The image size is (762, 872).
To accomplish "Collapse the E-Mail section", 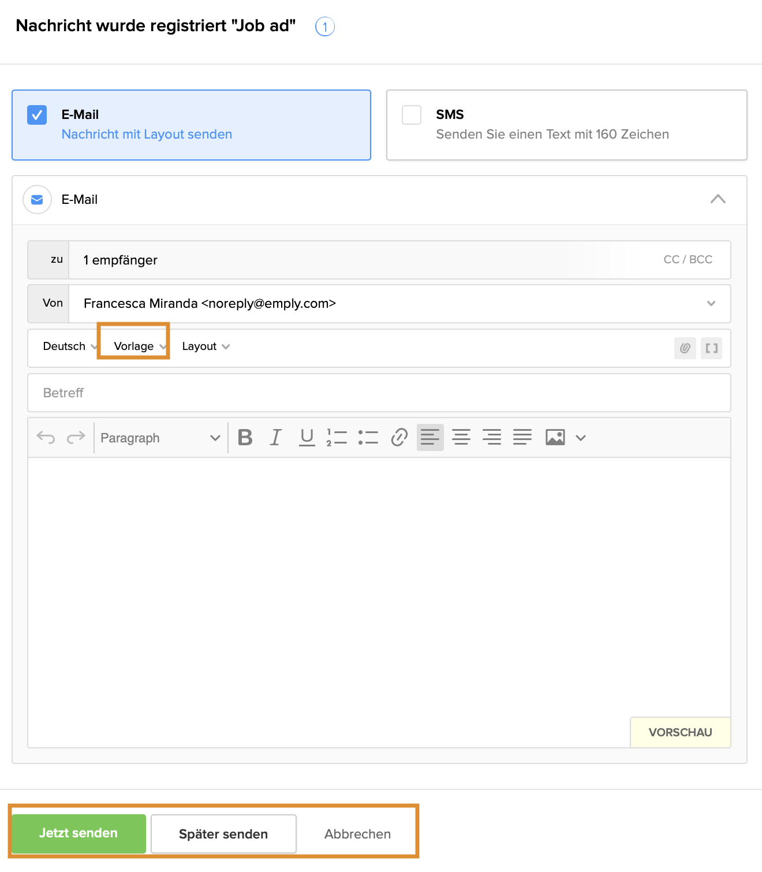I will coord(718,199).
